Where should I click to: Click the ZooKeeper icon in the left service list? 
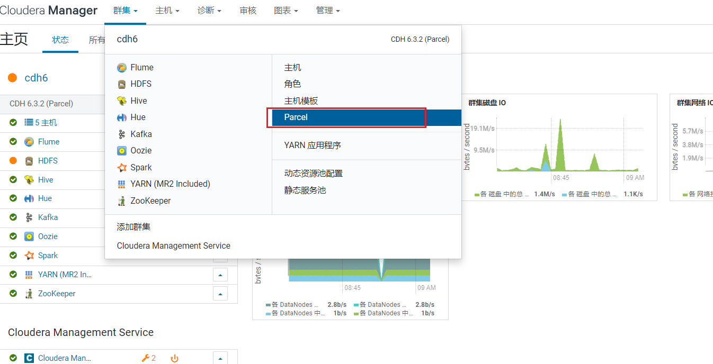click(x=29, y=294)
